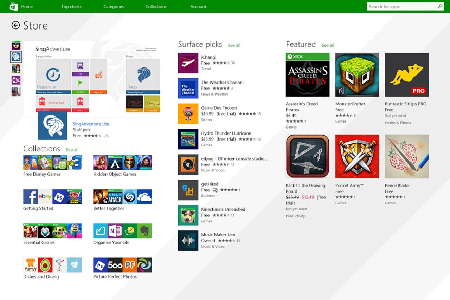The height and width of the screenshot is (300, 450).
Task: Open the Better Together collection
Action: point(122,200)
